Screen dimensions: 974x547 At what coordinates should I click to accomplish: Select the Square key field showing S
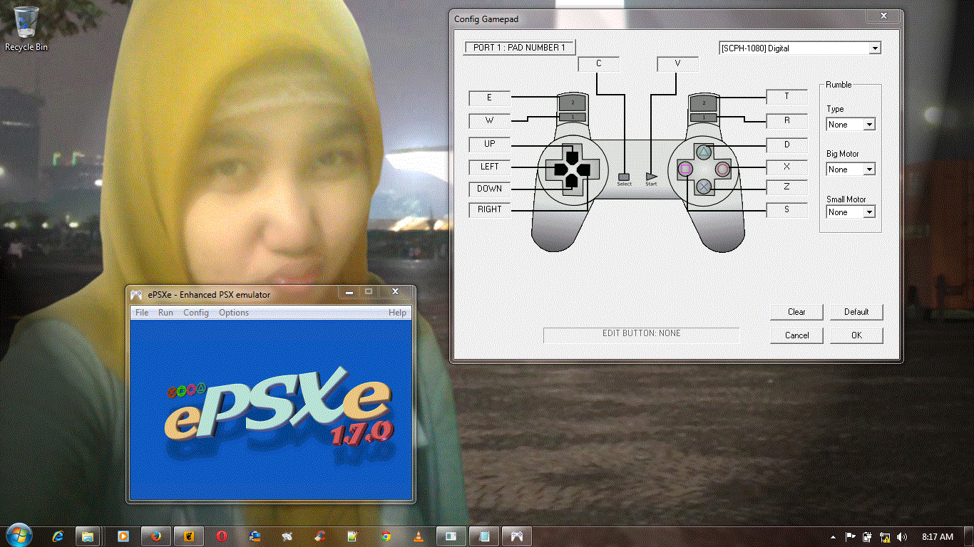[x=787, y=209]
